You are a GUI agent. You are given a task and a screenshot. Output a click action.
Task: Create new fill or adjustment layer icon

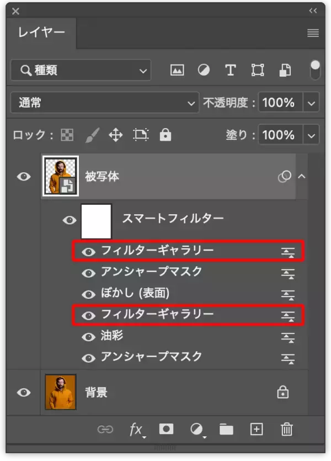tap(197, 430)
